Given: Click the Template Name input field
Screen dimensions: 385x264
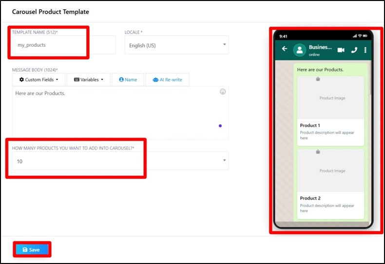Looking at the screenshot, I should (x=63, y=45).
